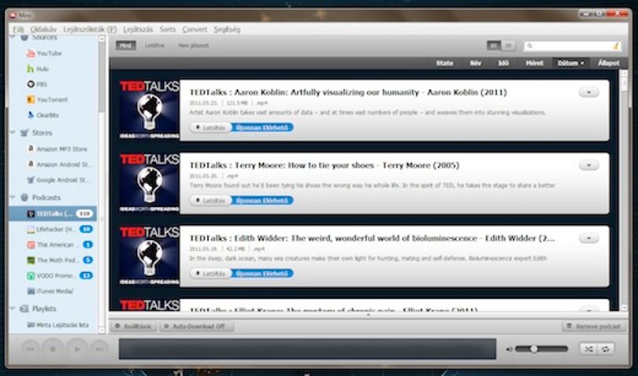638x376 pixels.
Task: Click the search input field
Action: [x=573, y=46]
